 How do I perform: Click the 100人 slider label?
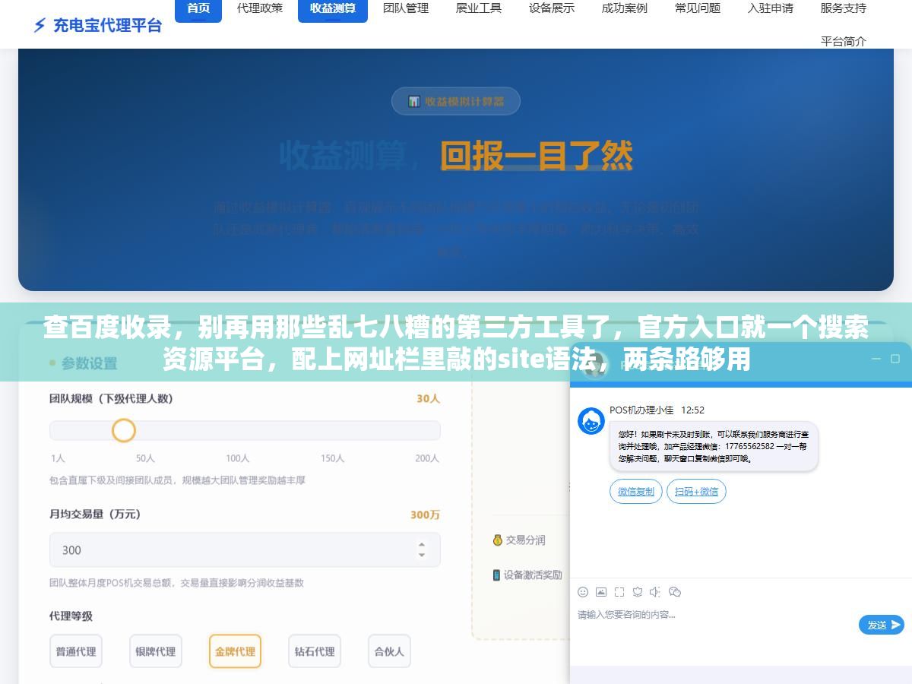pyautogui.click(x=238, y=458)
